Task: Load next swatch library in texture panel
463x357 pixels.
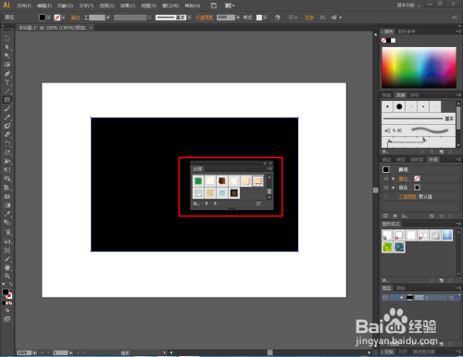Action: 216,203
